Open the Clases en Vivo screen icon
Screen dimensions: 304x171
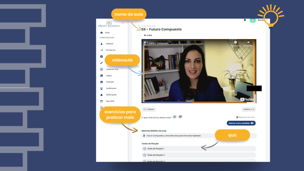tap(102, 69)
